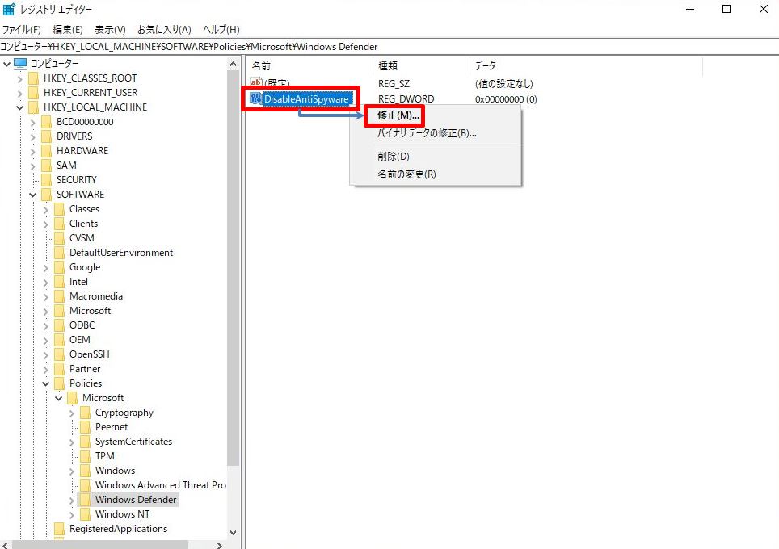The image size is (779, 549).
Task: Click the BCD00000000 folder icon
Action: tap(47, 122)
